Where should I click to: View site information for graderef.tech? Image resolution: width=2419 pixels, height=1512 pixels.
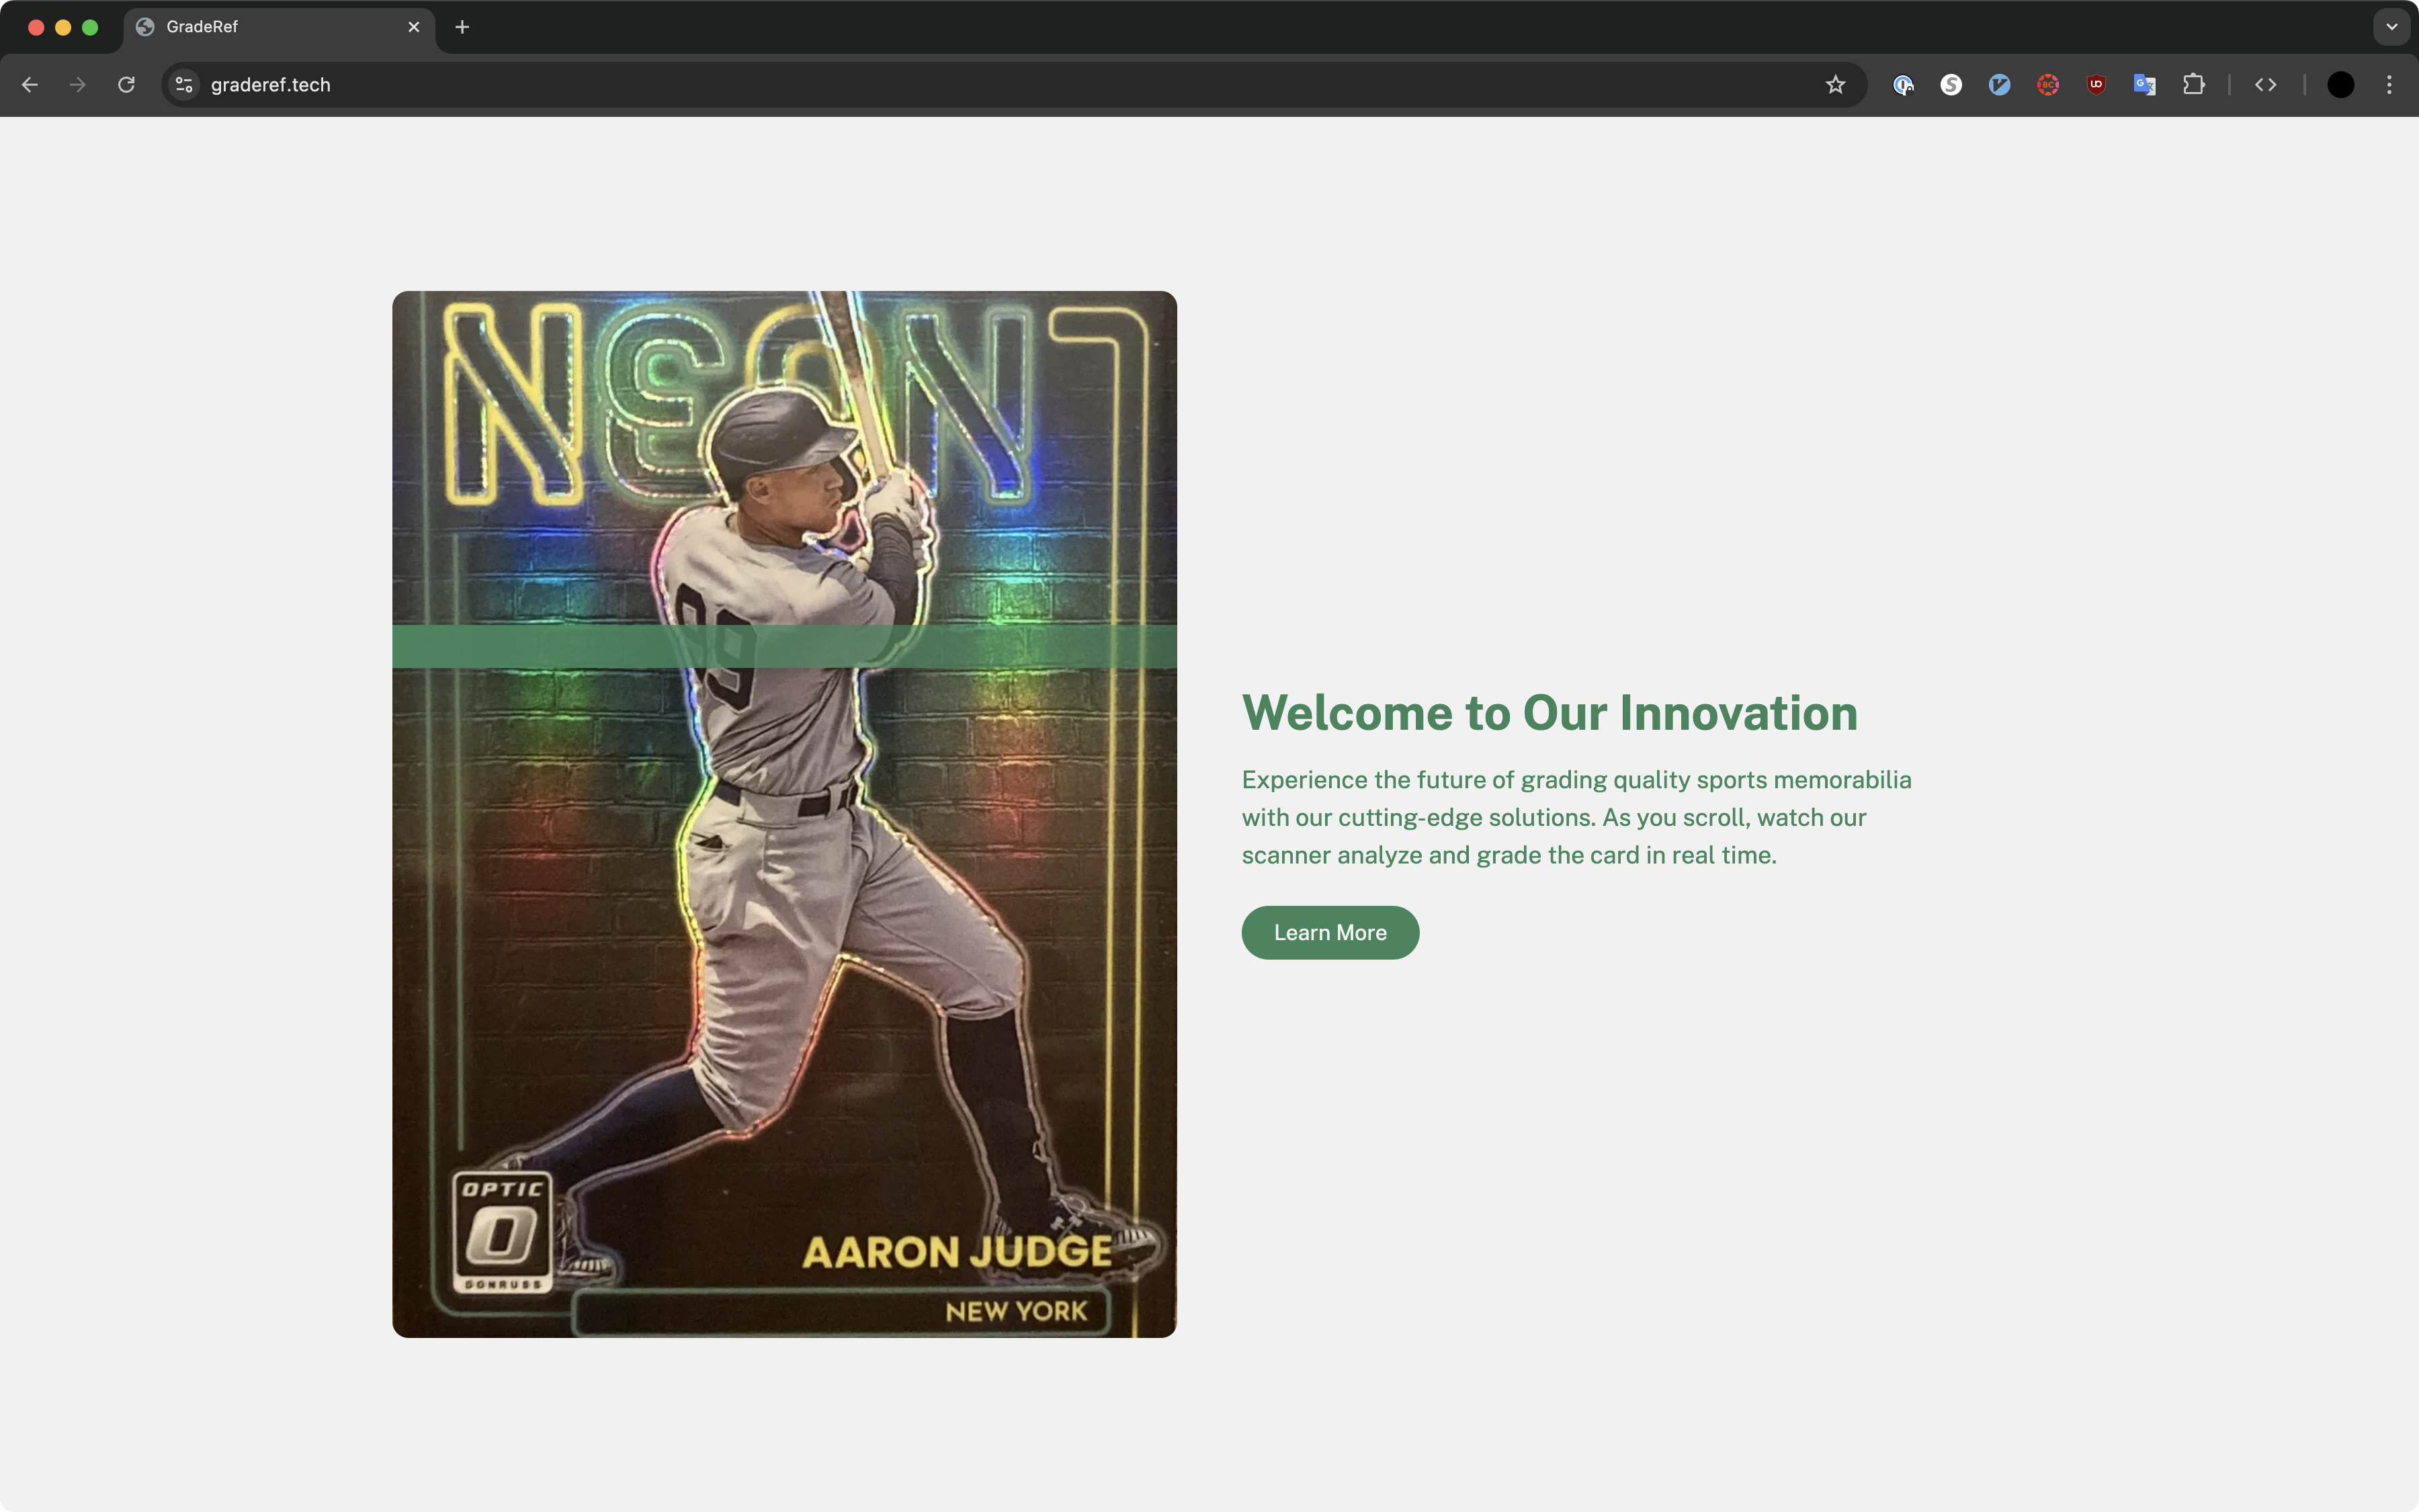(184, 85)
